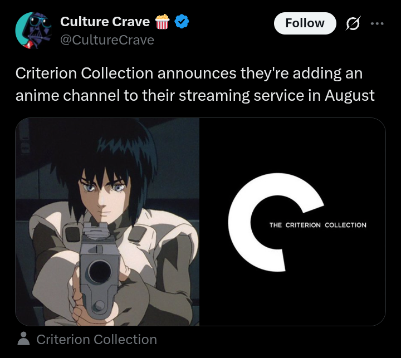Open tagged Criterion Collection account link

96,339
